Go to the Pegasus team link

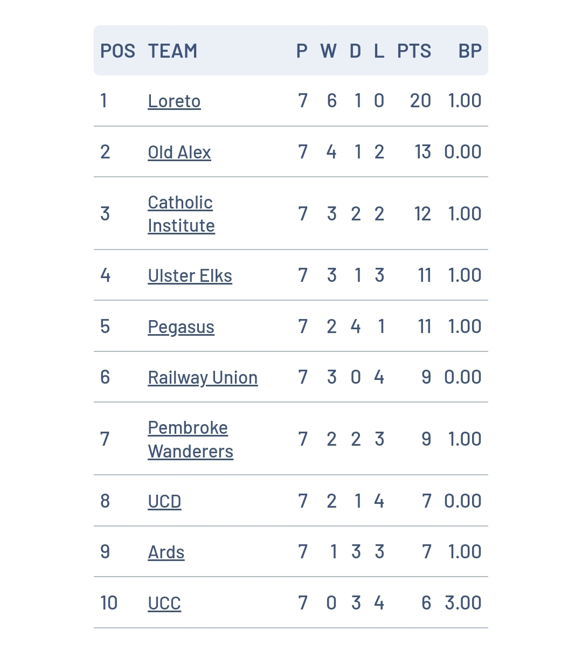pos(181,327)
